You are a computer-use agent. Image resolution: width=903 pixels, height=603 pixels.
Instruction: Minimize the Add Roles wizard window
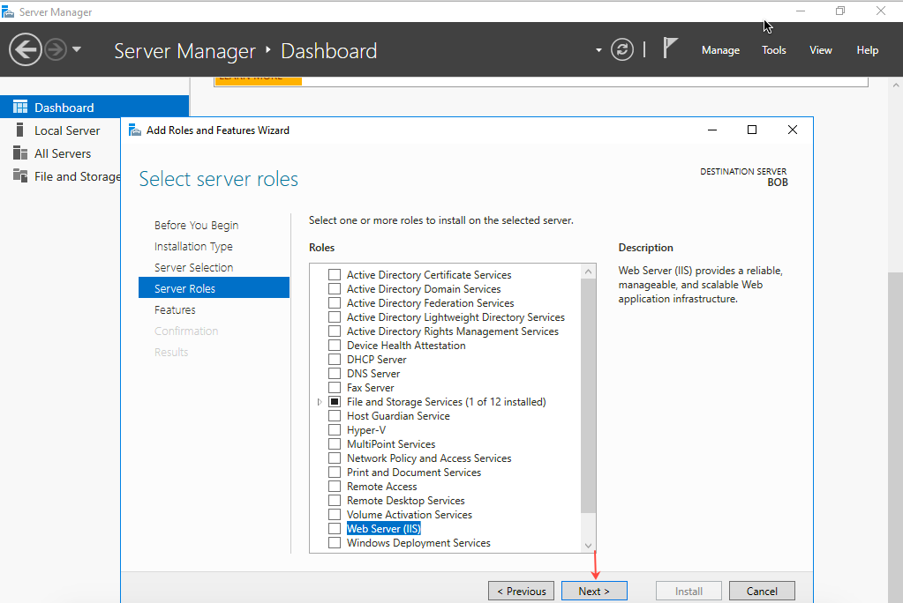point(711,130)
